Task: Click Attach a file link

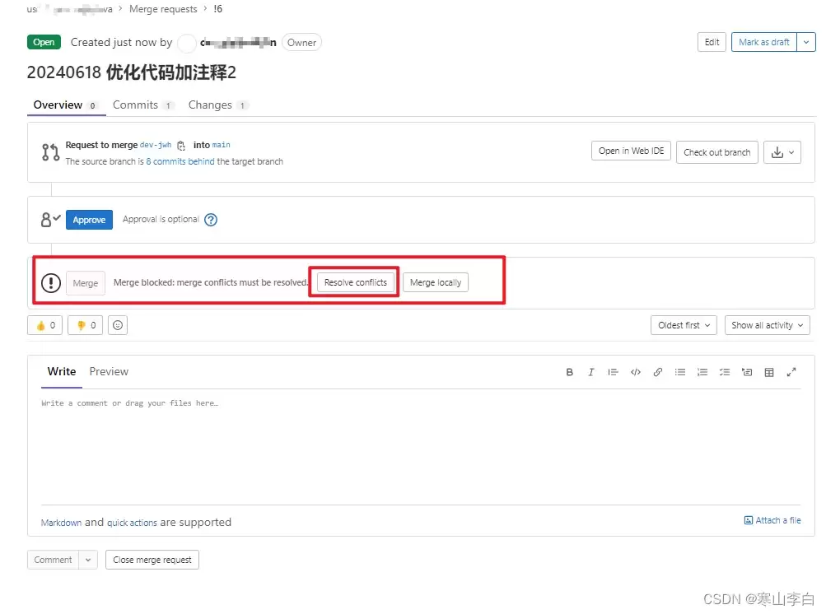Action: click(772, 520)
